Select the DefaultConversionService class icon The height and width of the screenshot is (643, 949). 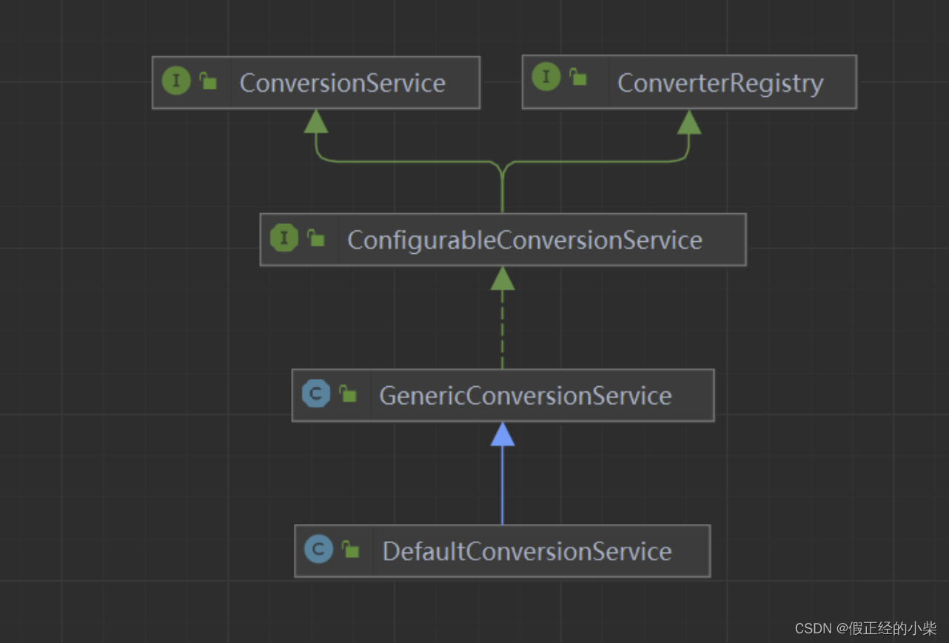tap(319, 549)
